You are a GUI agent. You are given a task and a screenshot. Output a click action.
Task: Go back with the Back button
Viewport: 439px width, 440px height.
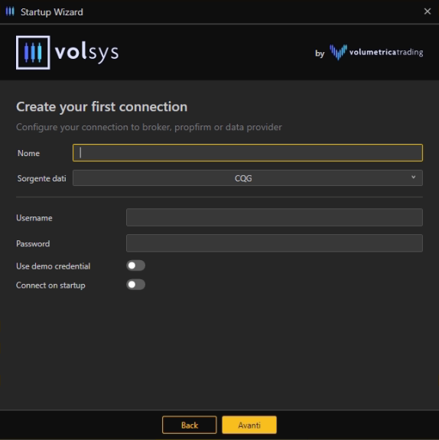tap(190, 425)
